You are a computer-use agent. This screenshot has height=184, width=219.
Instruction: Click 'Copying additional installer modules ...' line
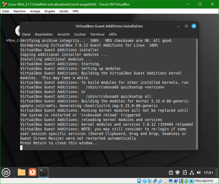(x=64, y=54)
